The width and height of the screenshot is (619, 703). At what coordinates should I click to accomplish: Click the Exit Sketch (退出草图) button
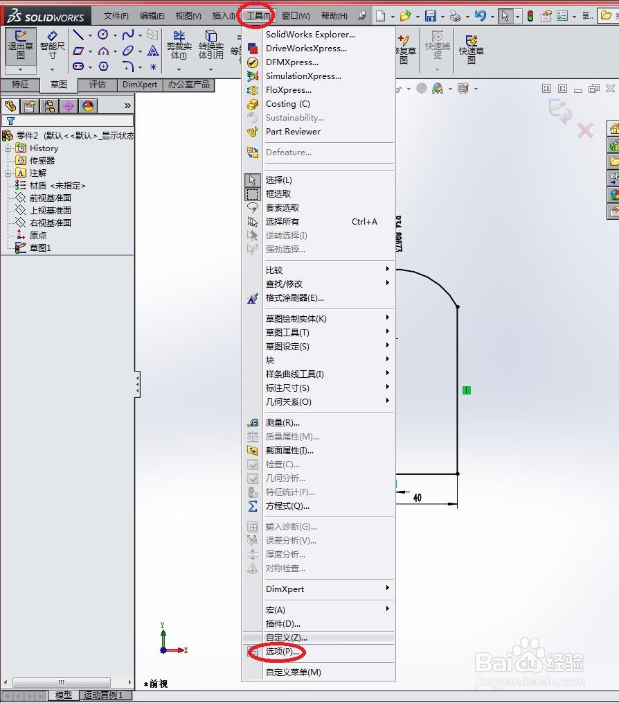(x=21, y=46)
